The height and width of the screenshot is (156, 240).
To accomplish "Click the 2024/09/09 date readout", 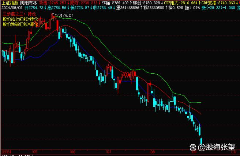I will 11,7.
